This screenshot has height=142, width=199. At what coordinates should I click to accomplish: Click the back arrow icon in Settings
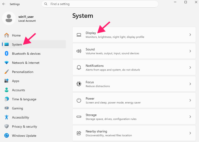tap(4, 4)
